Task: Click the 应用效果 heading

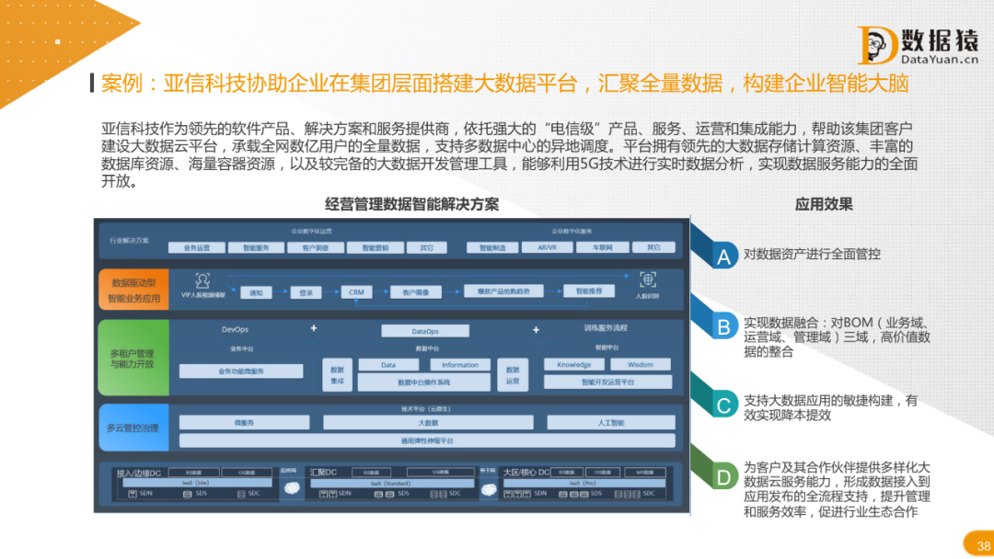Action: tap(824, 204)
